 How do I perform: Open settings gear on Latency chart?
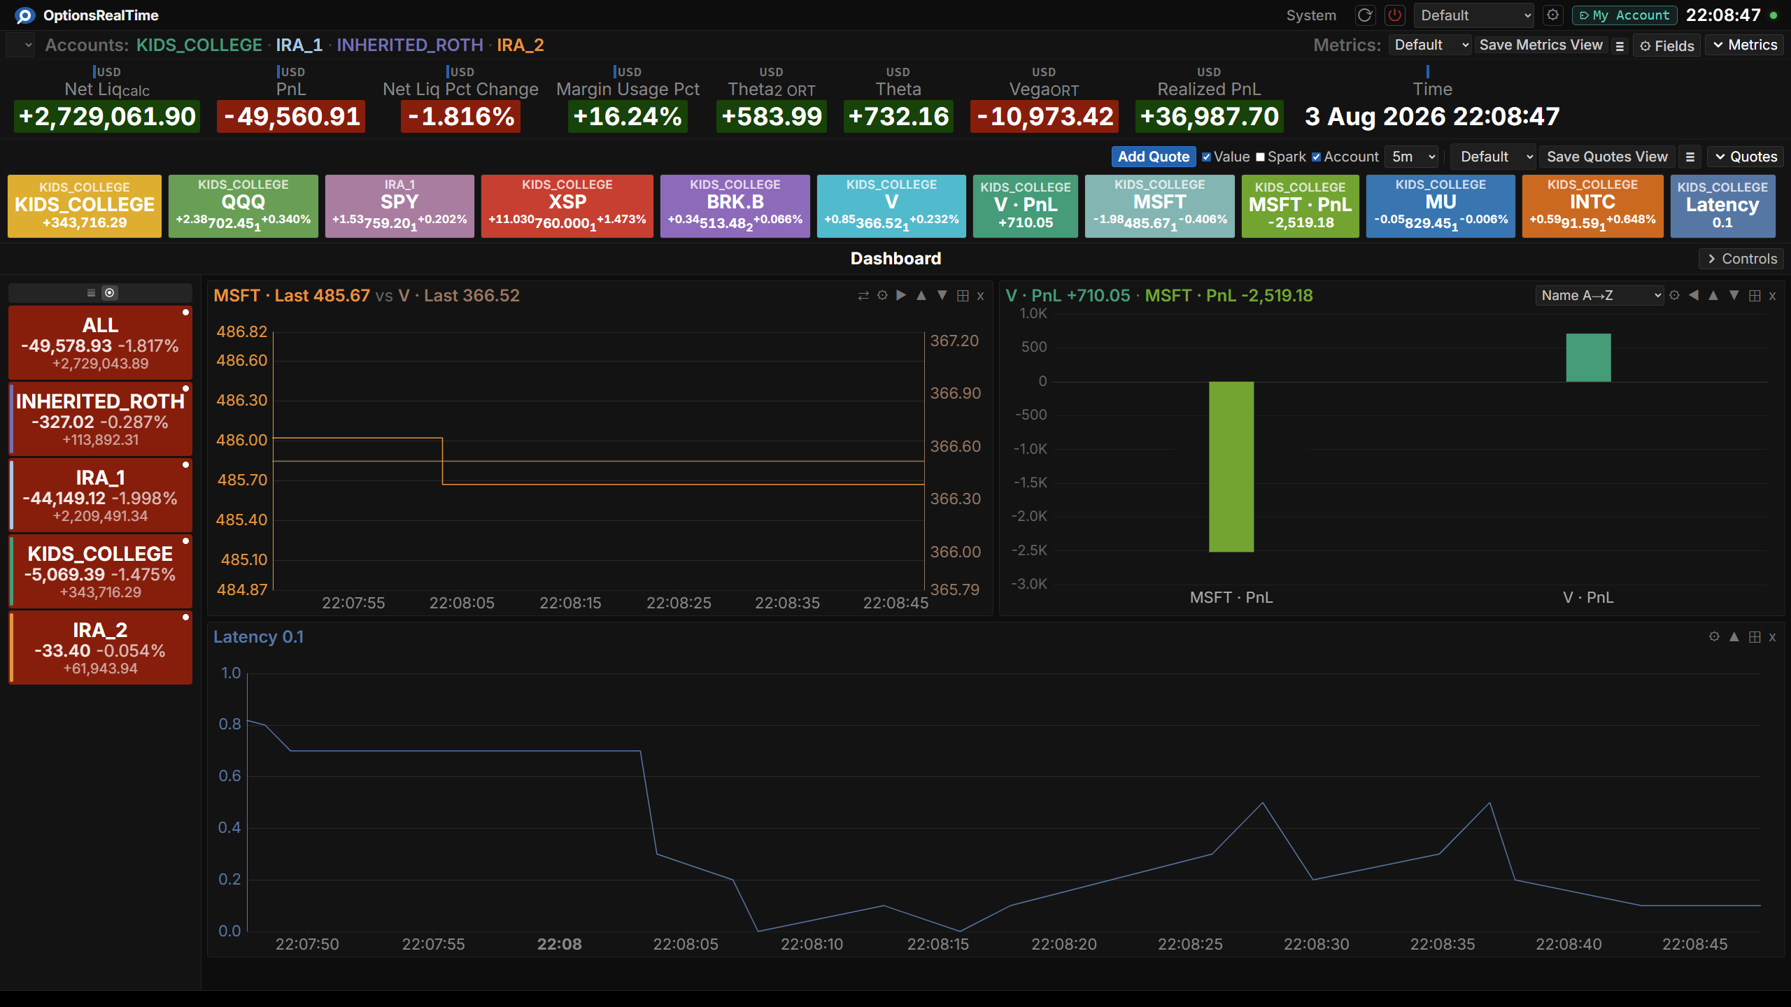1714,637
